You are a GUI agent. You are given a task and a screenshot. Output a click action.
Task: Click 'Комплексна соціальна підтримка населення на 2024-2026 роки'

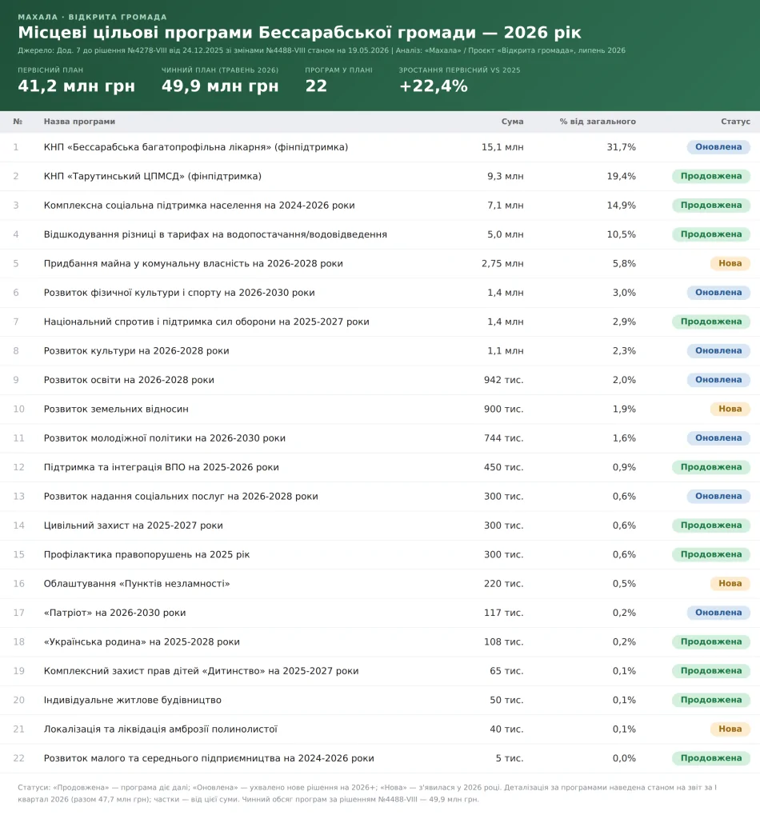(x=199, y=206)
